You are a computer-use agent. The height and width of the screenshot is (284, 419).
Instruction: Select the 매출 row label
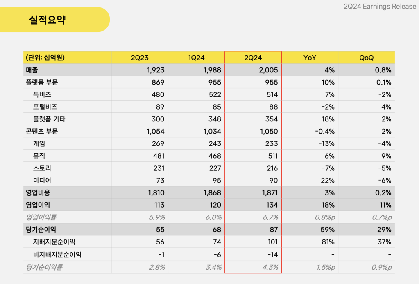point(32,70)
